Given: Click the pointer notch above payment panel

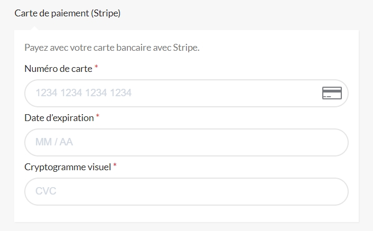Looking at the screenshot, I should click(x=34, y=28).
